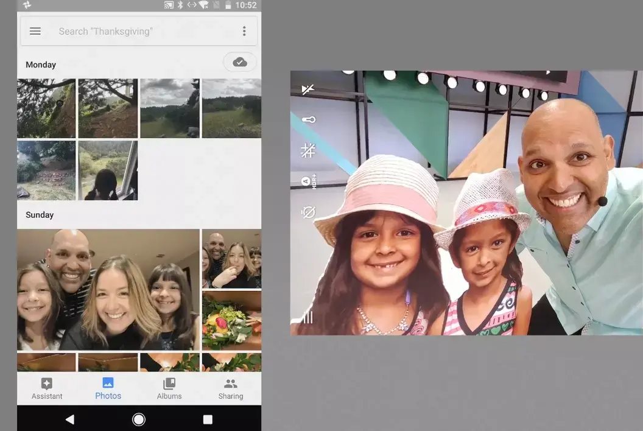Tap the Android home button
This screenshot has height=431, width=643.
tap(139, 419)
